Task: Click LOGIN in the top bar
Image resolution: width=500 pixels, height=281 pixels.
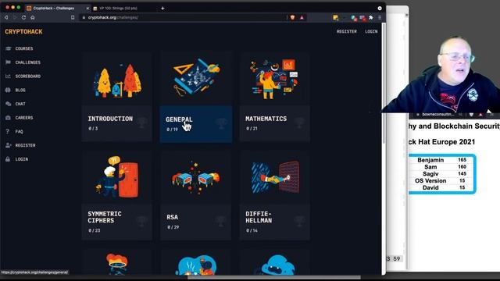Action: [371, 31]
